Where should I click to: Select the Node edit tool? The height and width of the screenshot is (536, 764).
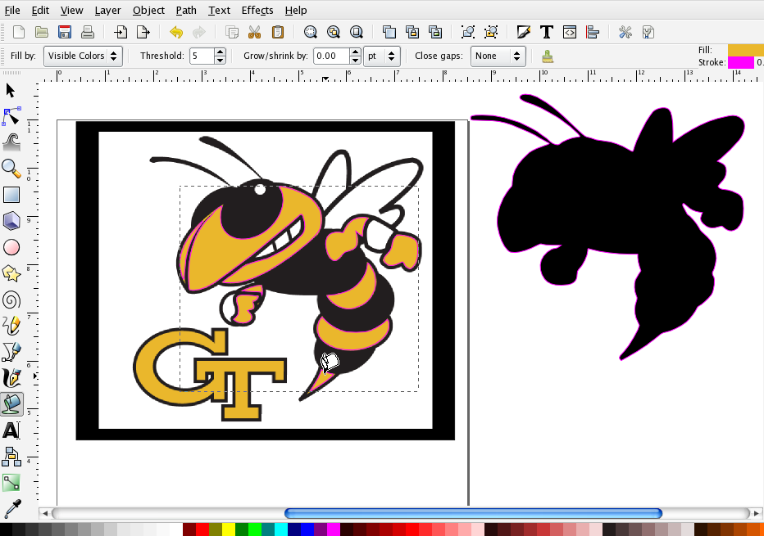point(11,117)
